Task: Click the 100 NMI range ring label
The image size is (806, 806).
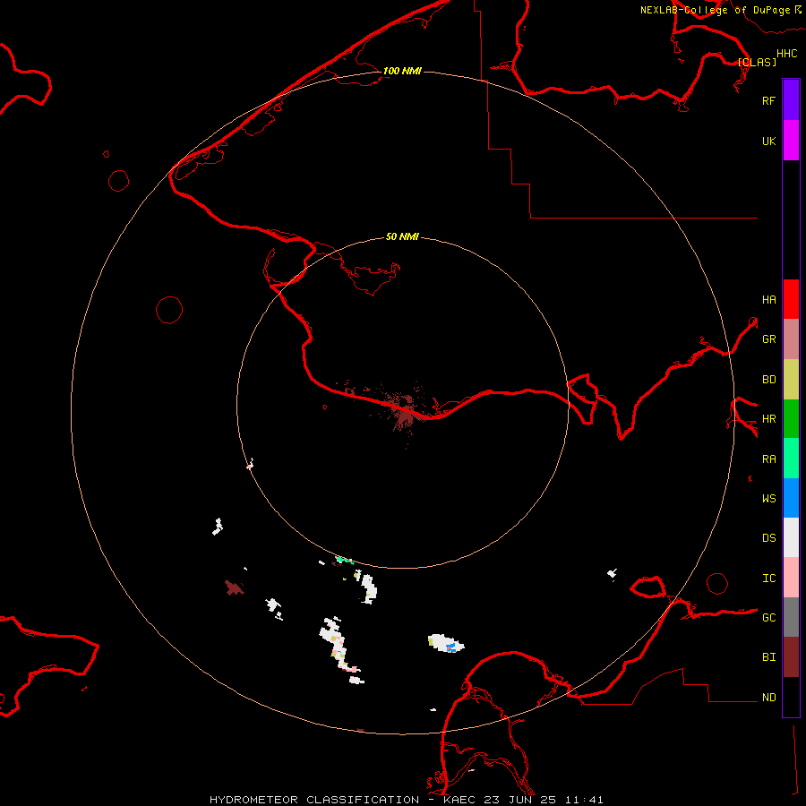Action: (402, 71)
